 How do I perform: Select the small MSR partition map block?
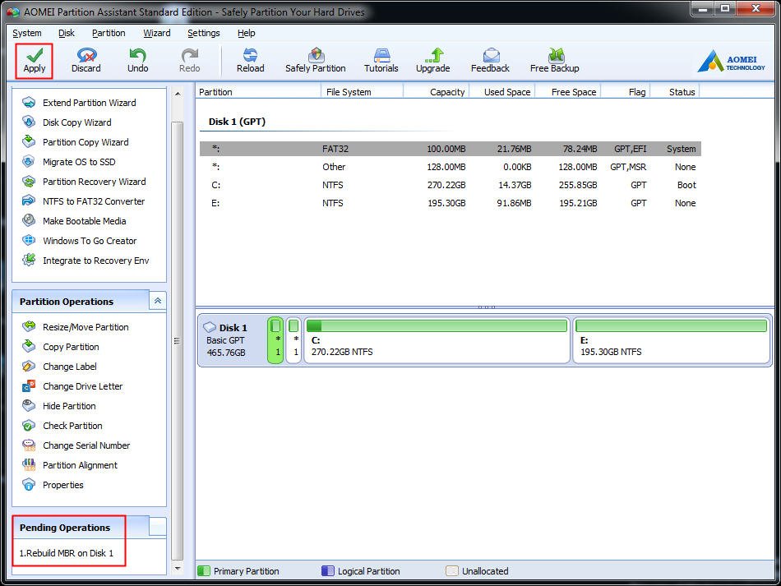[293, 340]
